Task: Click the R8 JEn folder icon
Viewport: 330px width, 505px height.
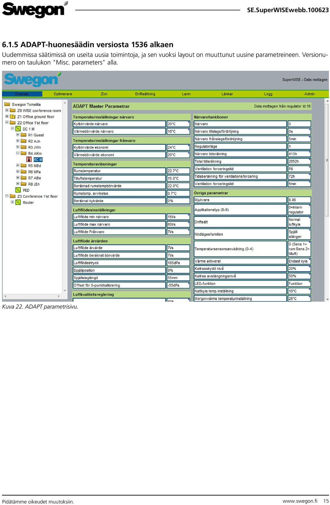Action: coord(24,184)
